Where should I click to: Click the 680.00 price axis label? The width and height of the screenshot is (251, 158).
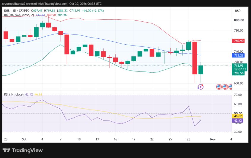[239, 83]
